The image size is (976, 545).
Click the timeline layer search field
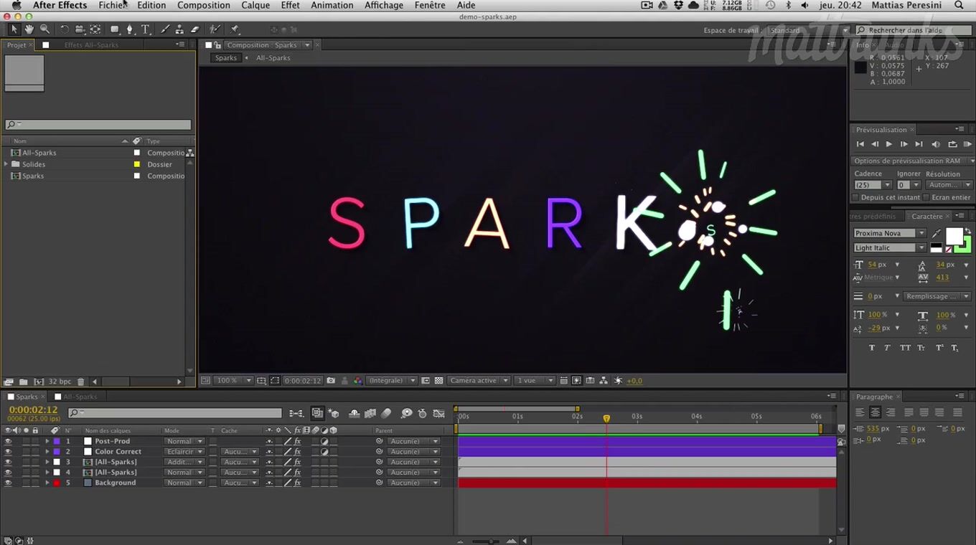tap(175, 413)
